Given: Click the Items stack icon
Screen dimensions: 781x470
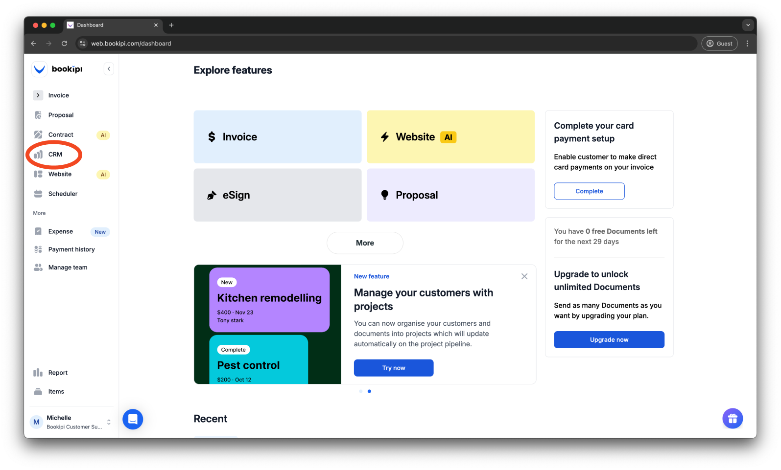Looking at the screenshot, I should 38,392.
